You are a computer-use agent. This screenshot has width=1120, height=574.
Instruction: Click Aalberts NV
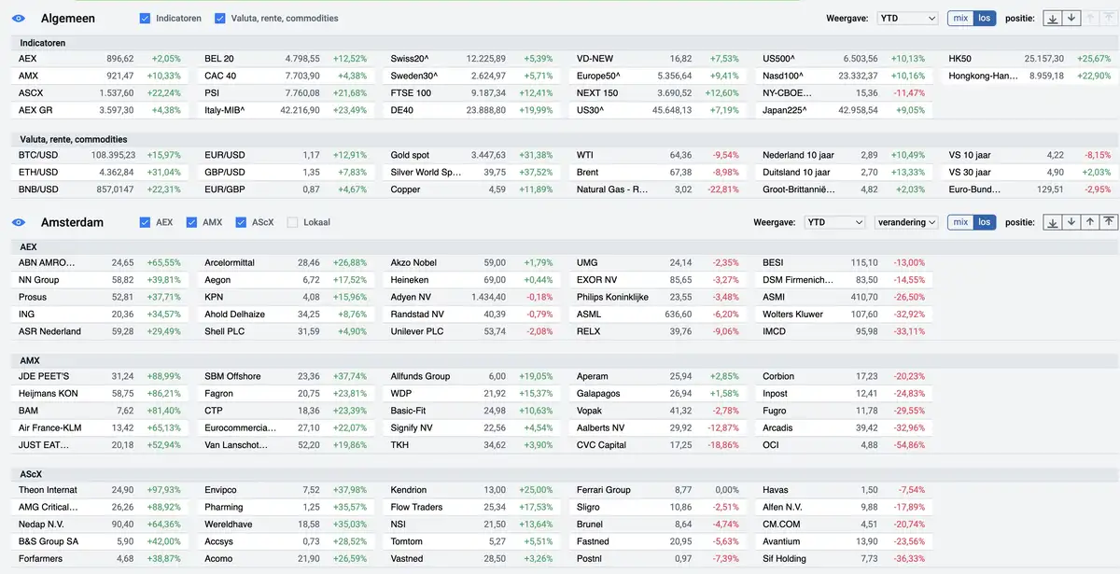(600, 427)
